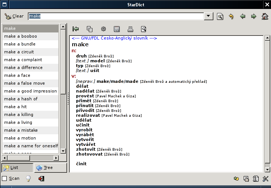271x188 pixels.
Task: Click the hand-on-page dictionary management icon
Action: [x=246, y=179]
